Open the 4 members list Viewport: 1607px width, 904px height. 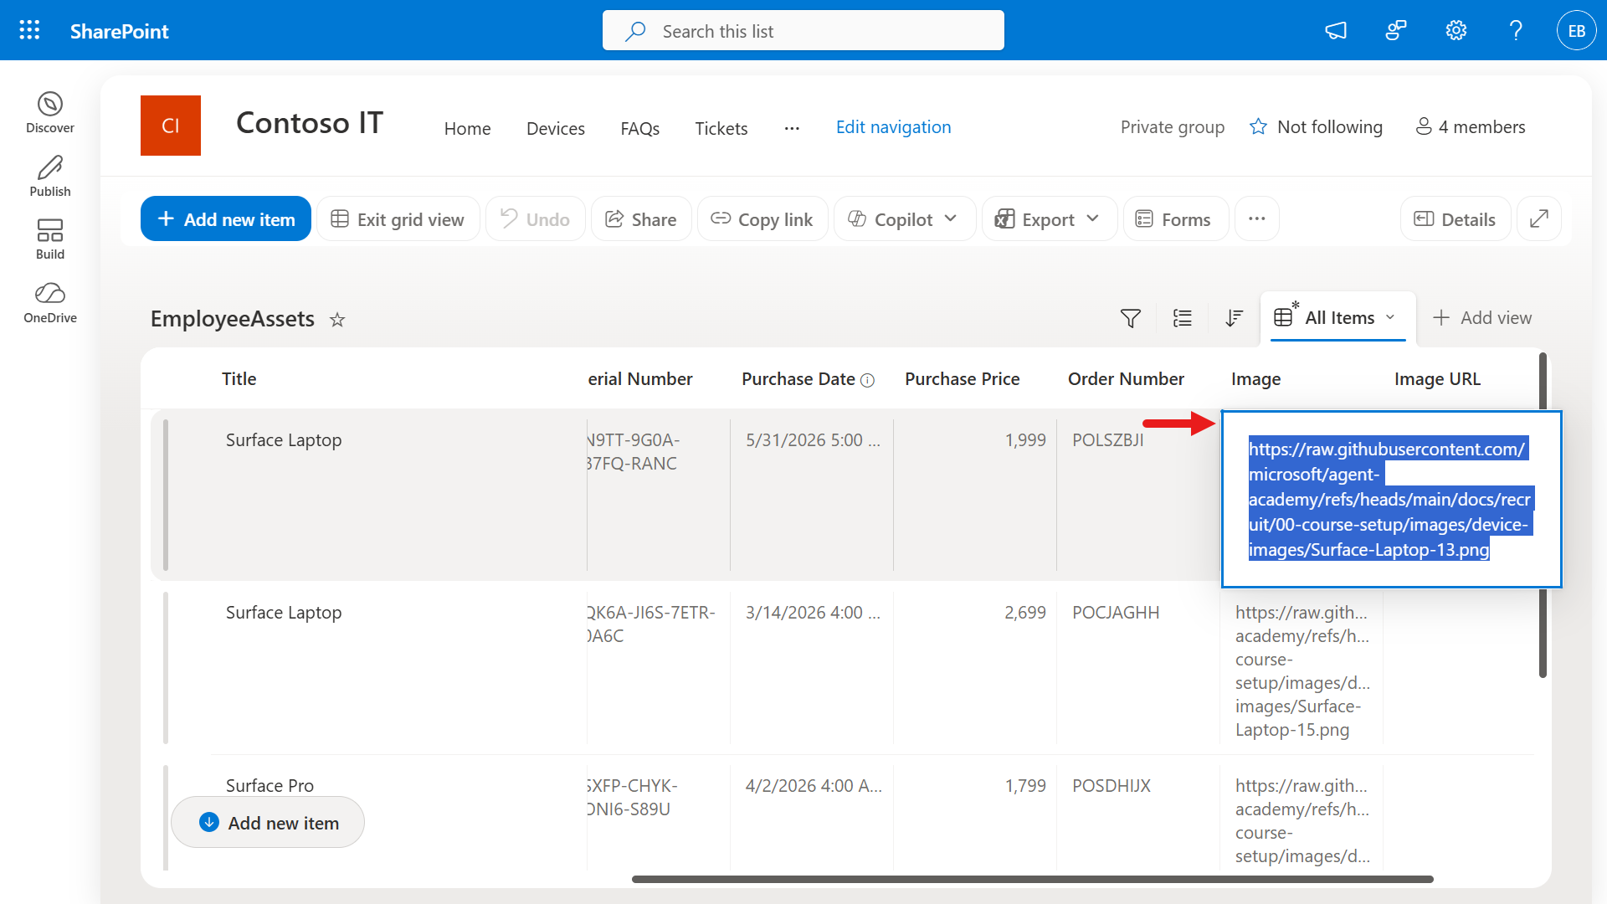(x=1470, y=127)
